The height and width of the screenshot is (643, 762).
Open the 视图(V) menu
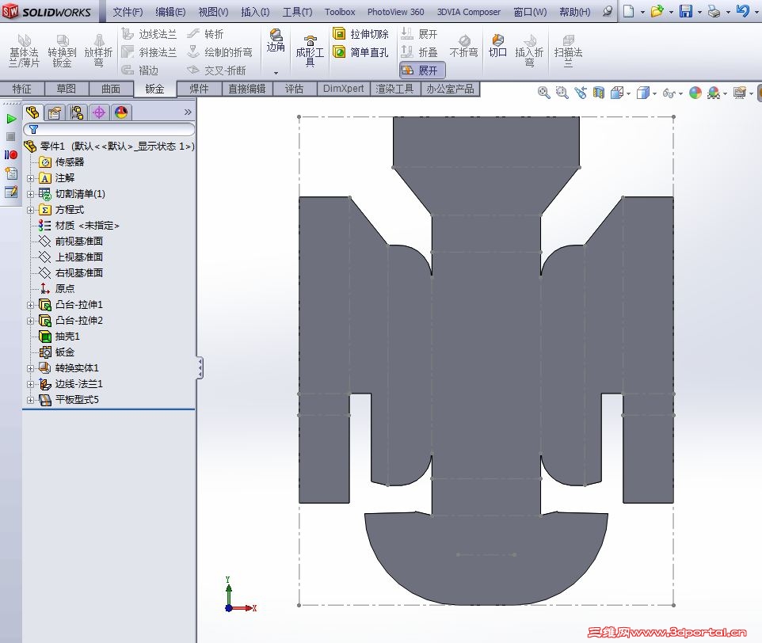pyautogui.click(x=213, y=12)
